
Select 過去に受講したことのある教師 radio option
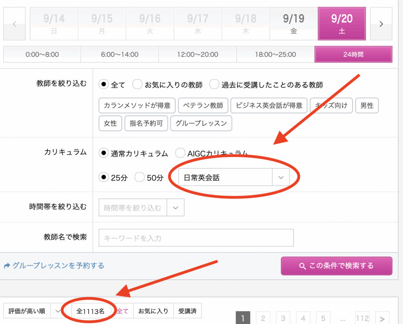pyautogui.click(x=214, y=85)
